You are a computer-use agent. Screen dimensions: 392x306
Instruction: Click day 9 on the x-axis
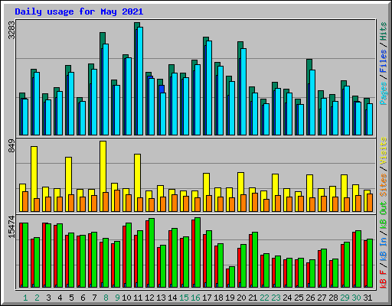click(x=117, y=298)
